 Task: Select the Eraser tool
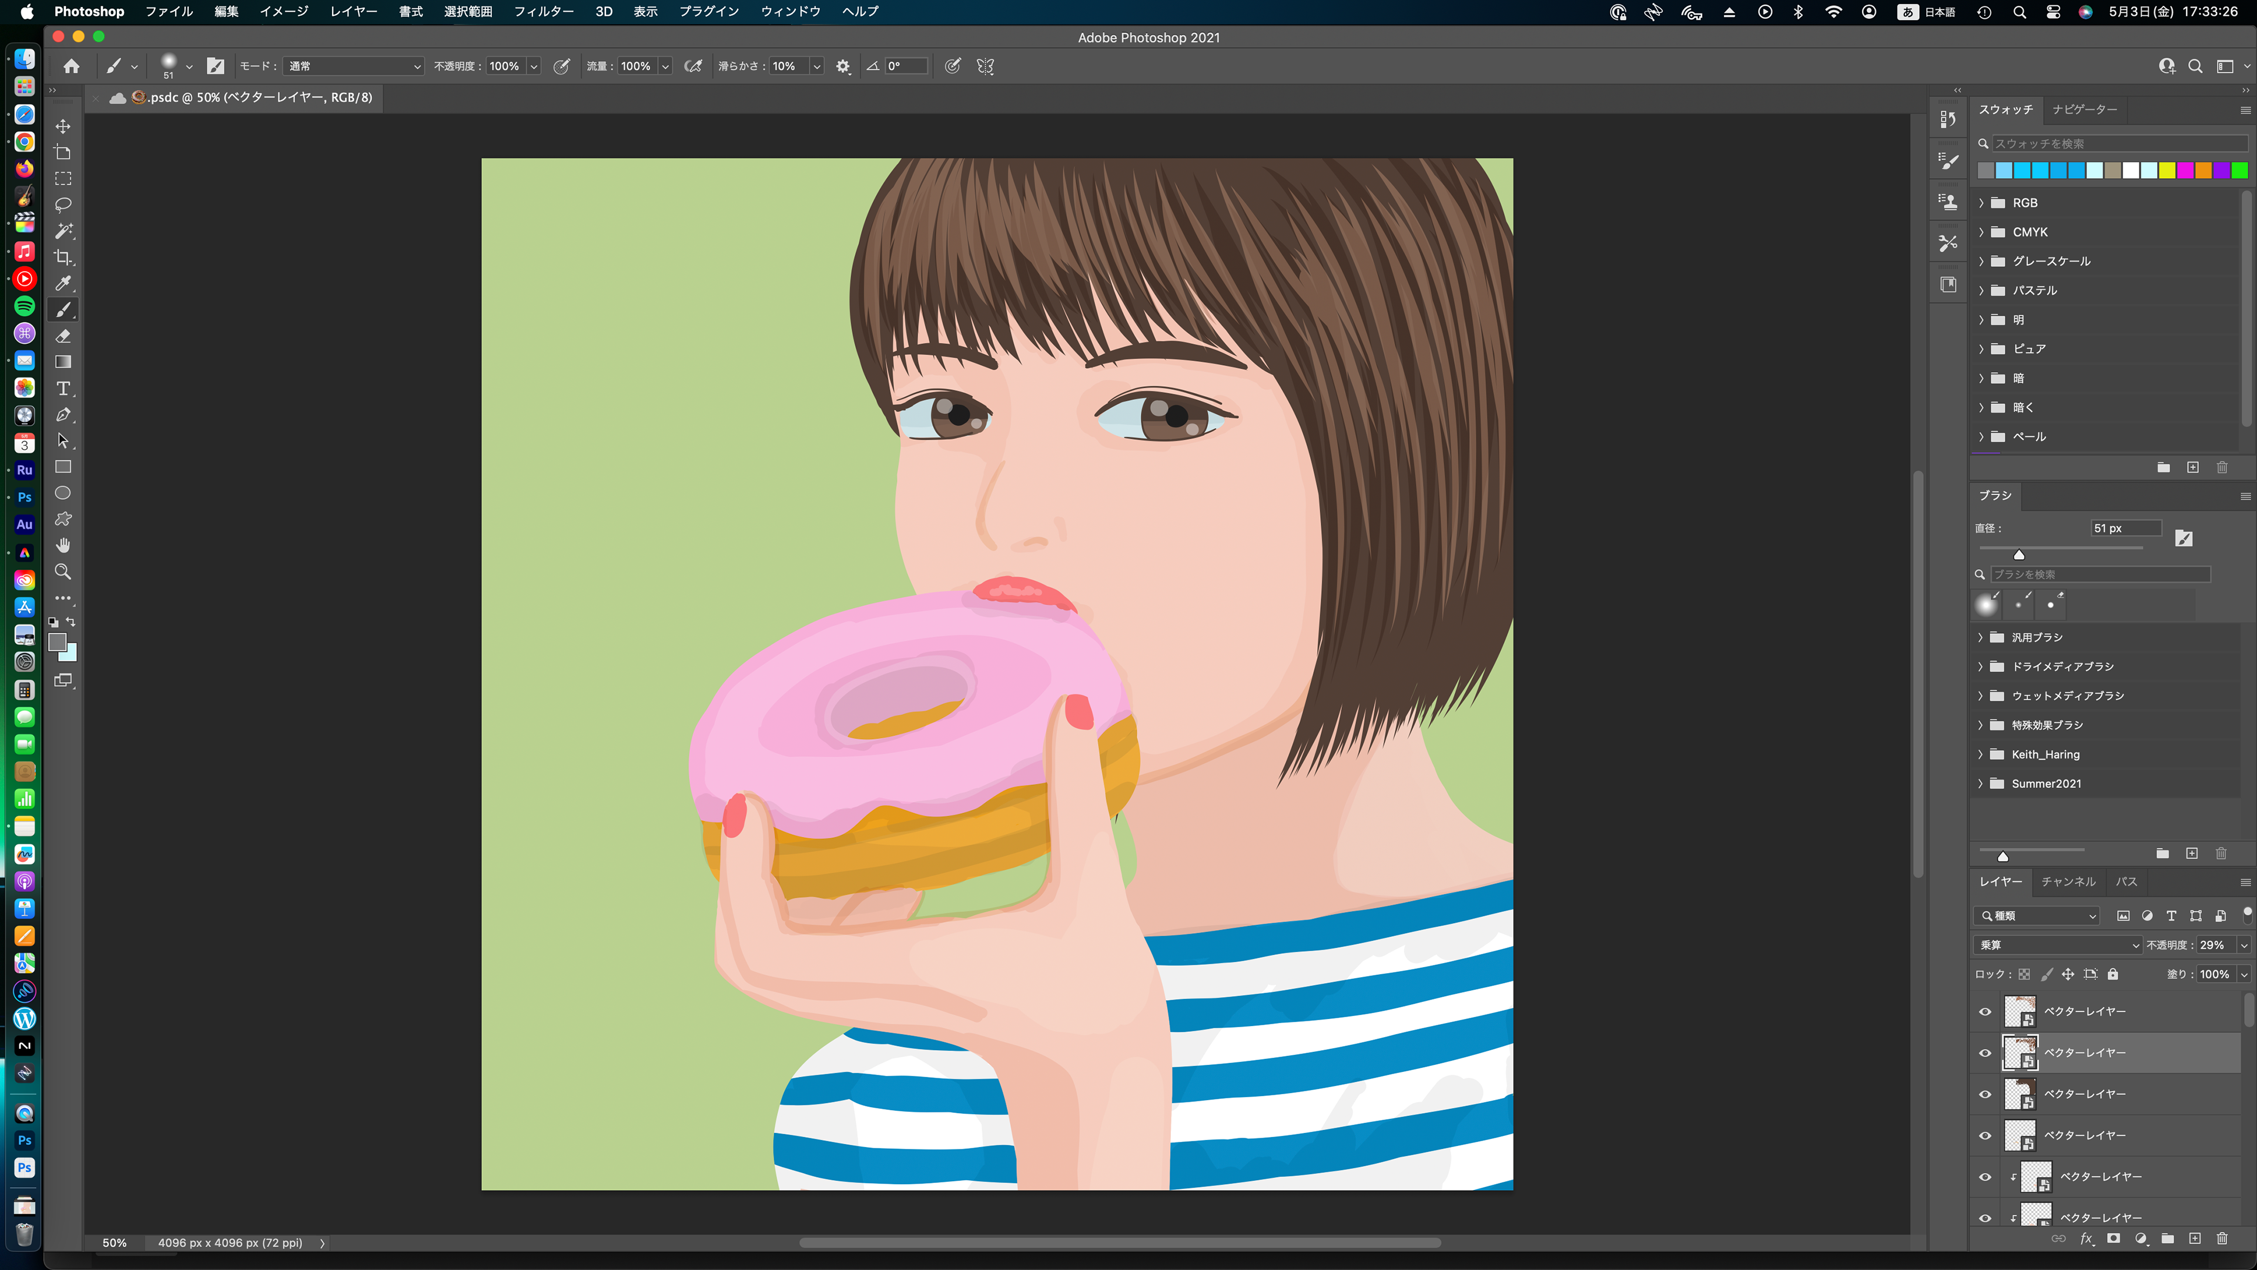[x=63, y=336]
